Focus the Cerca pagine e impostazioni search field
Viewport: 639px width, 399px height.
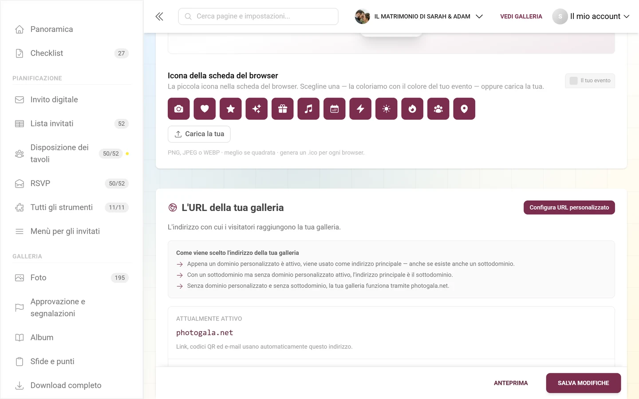[x=258, y=16]
